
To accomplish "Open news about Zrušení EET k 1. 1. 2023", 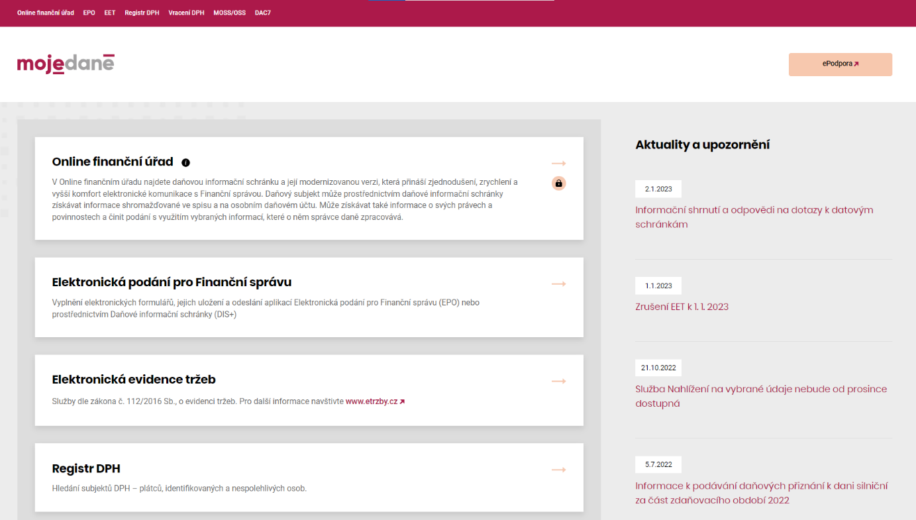I will pos(682,307).
